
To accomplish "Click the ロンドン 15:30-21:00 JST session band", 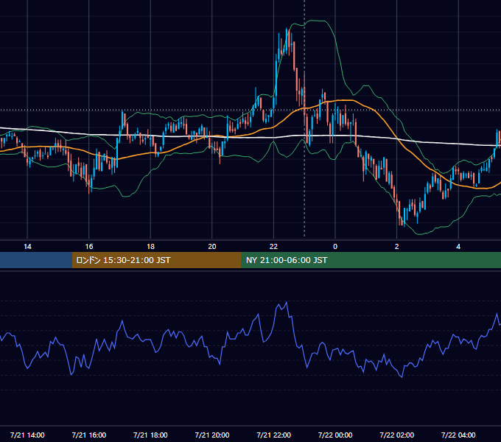I will click(x=156, y=260).
